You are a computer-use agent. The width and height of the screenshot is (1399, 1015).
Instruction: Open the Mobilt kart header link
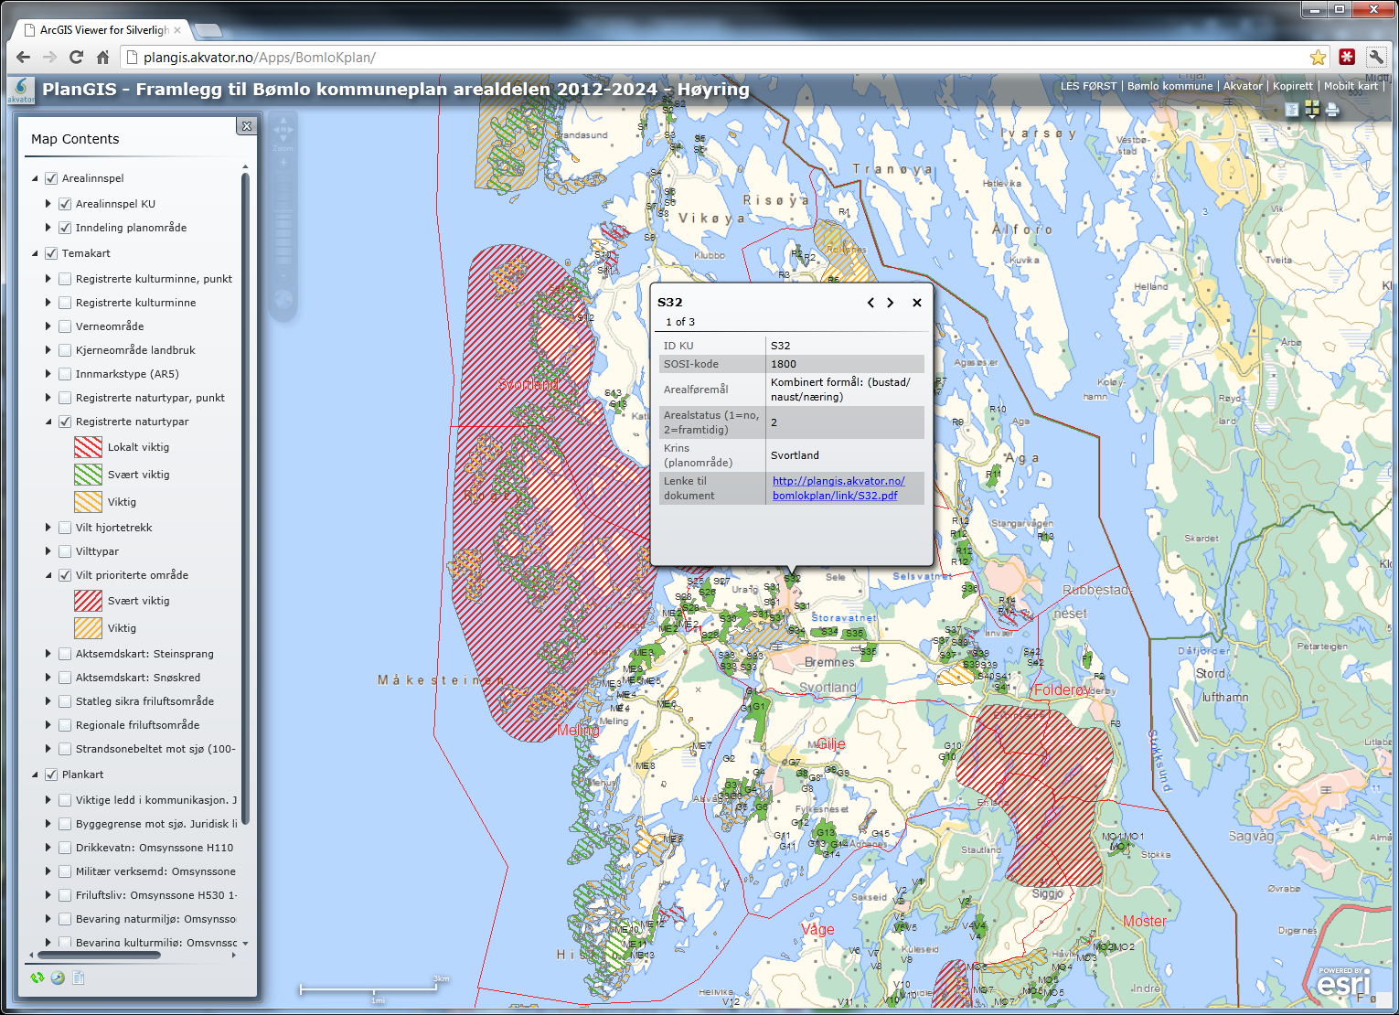coord(1351,86)
